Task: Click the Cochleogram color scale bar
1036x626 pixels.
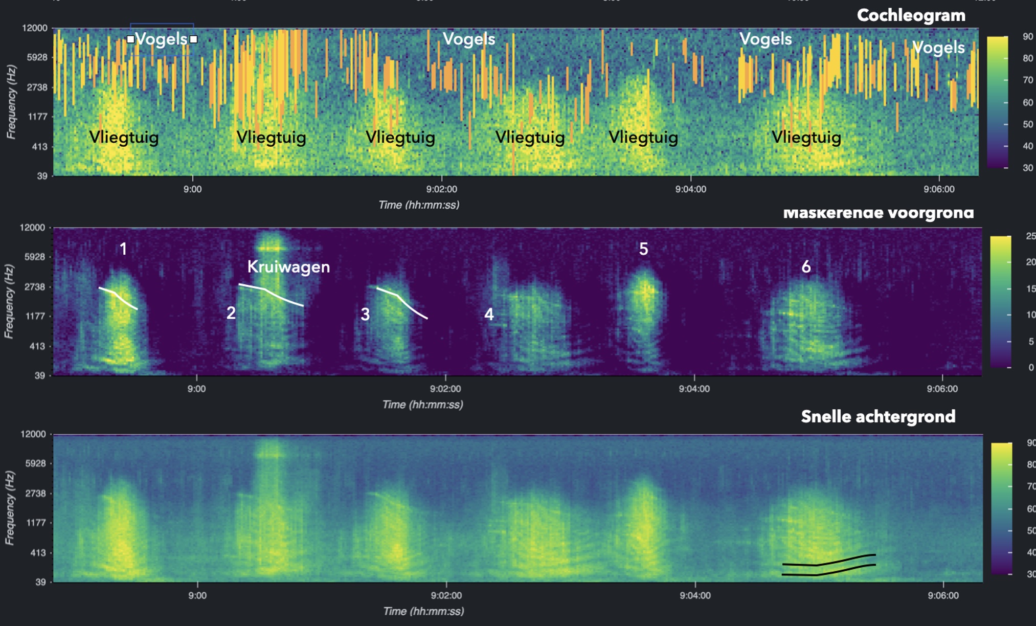Action: click(998, 102)
